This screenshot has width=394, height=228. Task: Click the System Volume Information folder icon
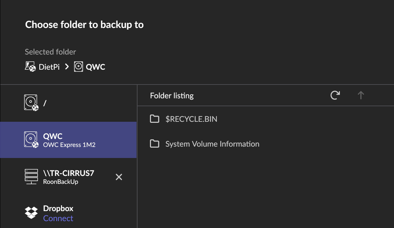click(x=155, y=144)
